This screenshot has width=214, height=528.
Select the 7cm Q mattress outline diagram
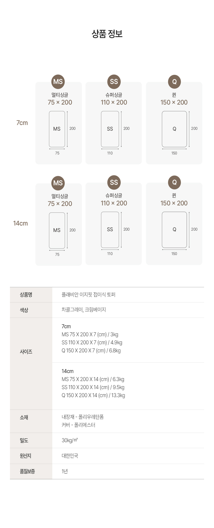(174, 129)
